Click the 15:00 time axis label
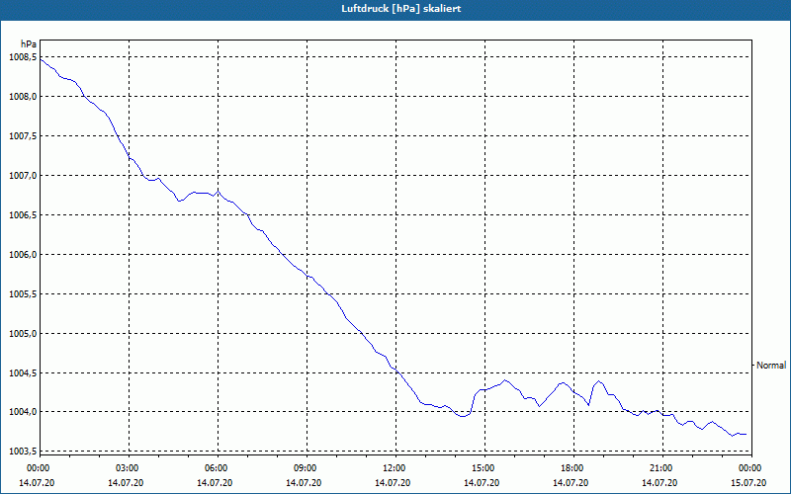Image resolution: width=791 pixels, height=494 pixels. point(484,468)
